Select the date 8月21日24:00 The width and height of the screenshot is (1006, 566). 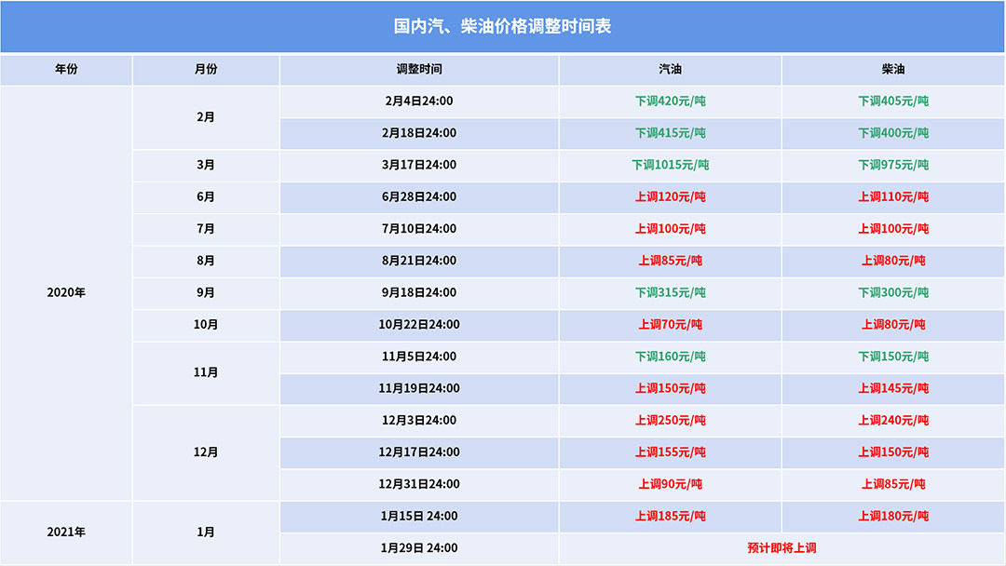(x=419, y=261)
